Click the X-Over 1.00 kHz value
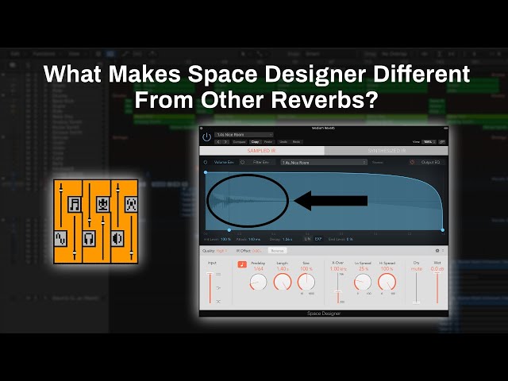Screen dimensions: 508x381 pos(338,269)
